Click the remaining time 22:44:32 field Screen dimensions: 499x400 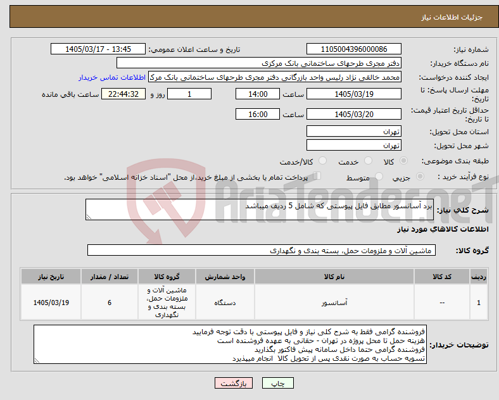point(123,94)
